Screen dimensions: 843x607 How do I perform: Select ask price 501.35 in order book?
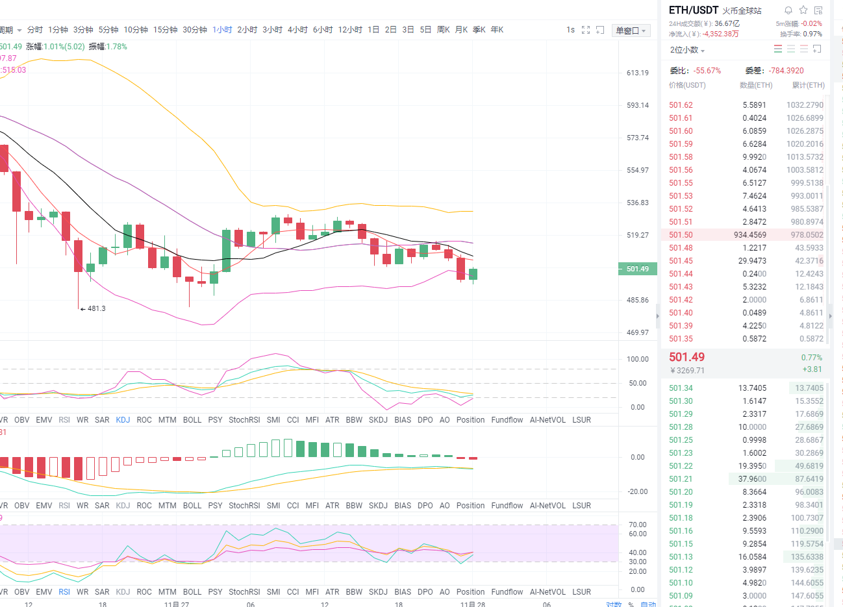[x=681, y=339]
